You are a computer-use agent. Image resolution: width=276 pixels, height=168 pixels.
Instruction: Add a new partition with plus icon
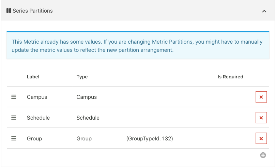tap(263, 155)
